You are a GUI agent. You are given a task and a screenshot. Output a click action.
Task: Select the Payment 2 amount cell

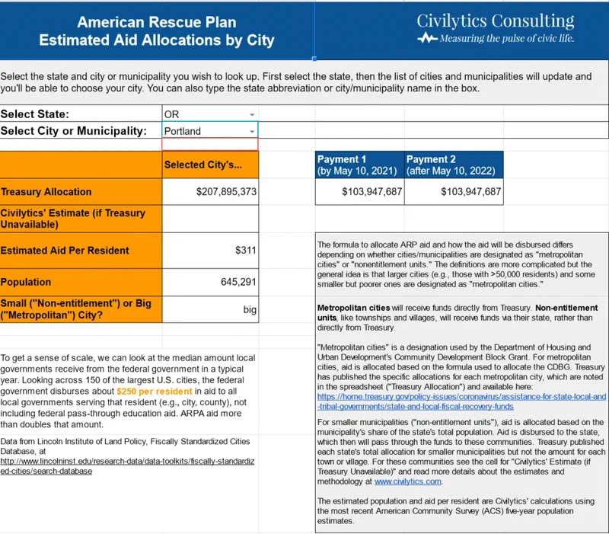point(454,192)
